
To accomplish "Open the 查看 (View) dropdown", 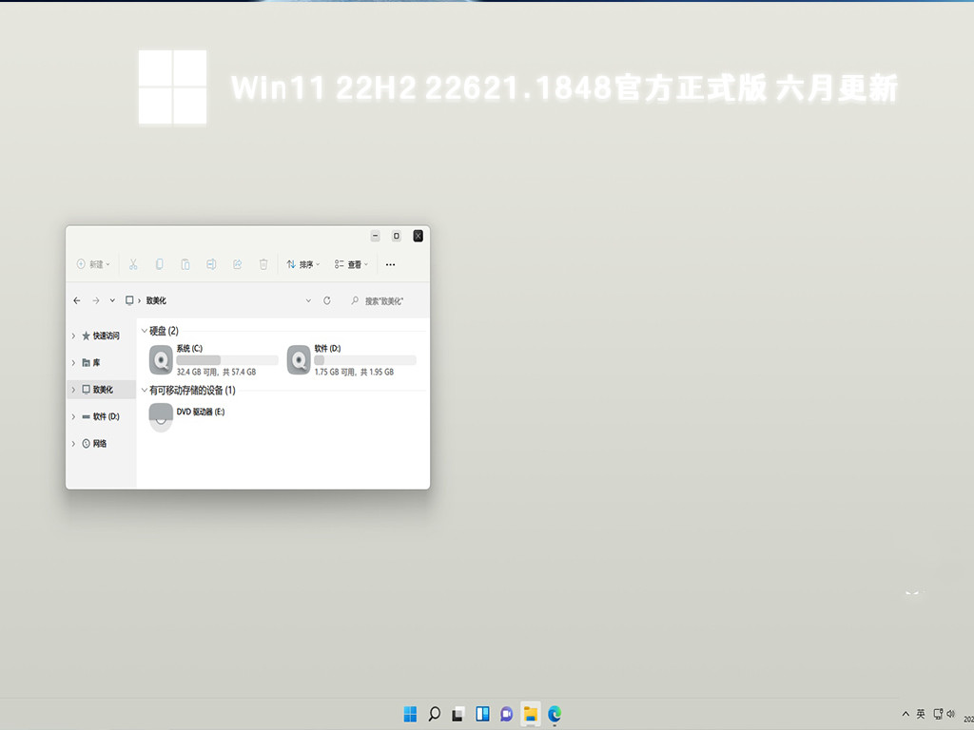I will [x=350, y=264].
